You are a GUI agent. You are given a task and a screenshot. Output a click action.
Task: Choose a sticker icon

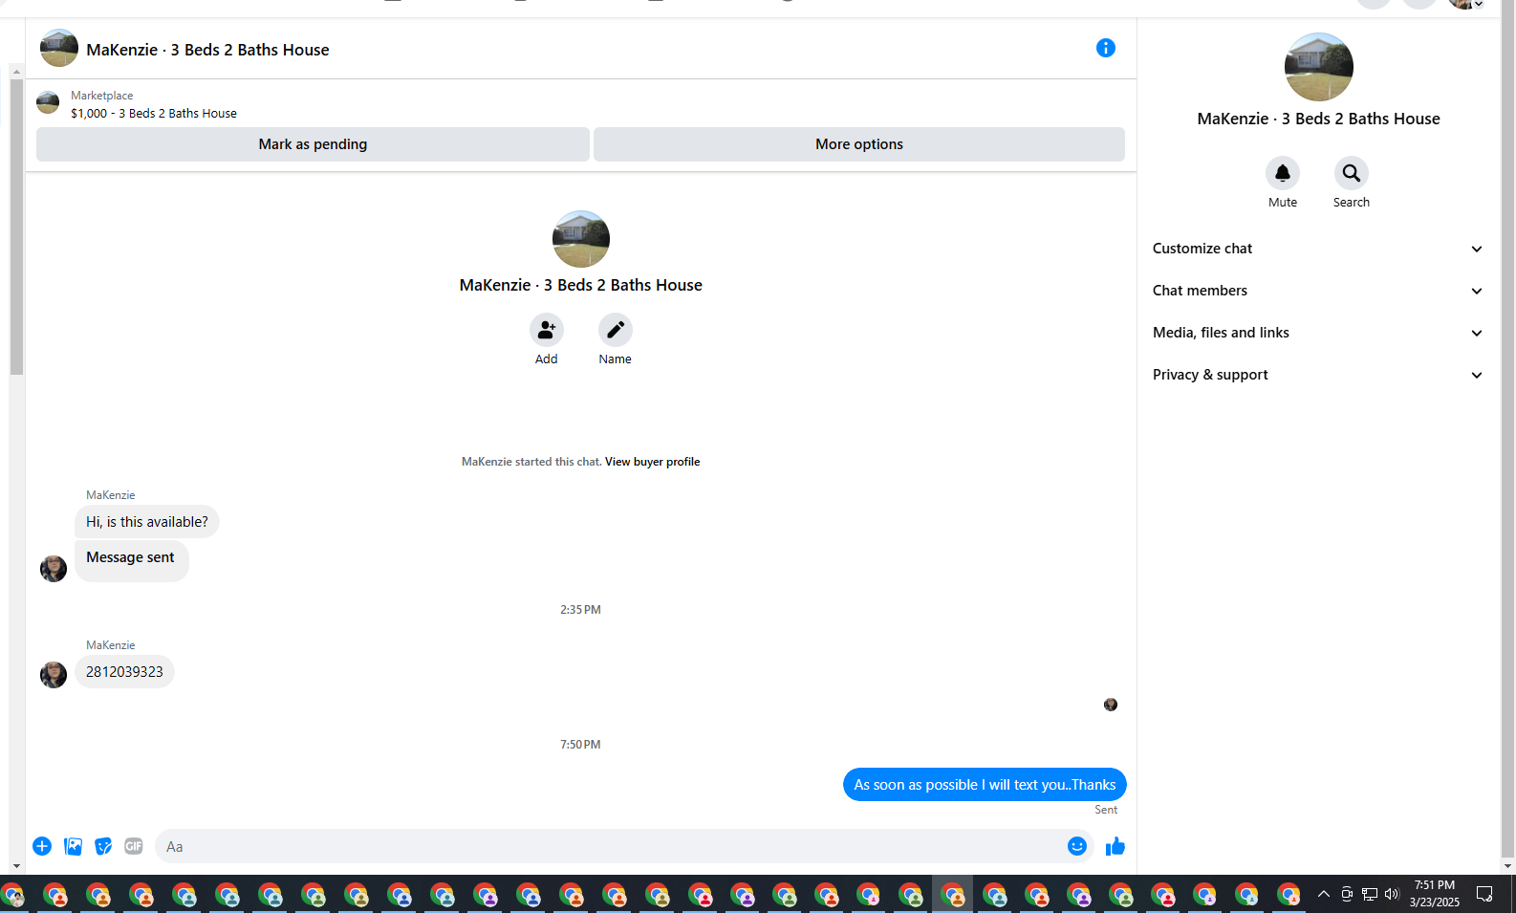[x=103, y=846]
